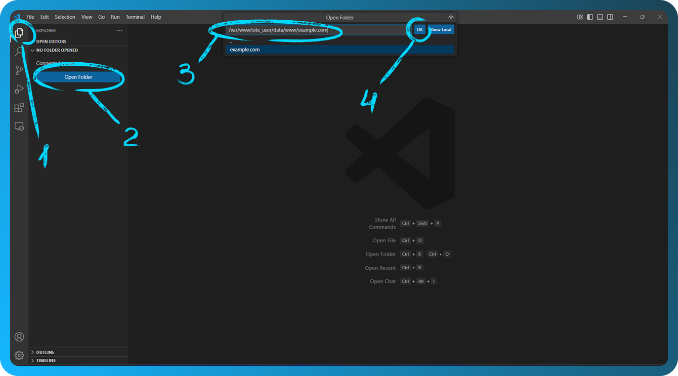
Task: Open the Remote Explorer view
Action: pos(19,126)
